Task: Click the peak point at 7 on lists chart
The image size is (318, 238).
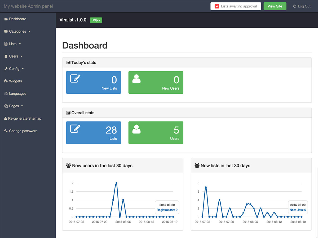Action: 206,187
